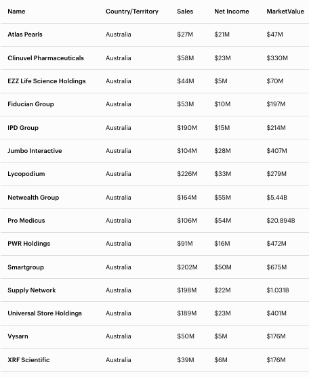Click the IPD Group company name

click(23, 128)
